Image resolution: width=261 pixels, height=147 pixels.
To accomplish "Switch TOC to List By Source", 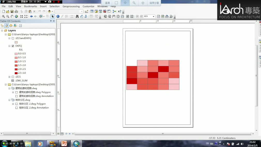I will pyautogui.click(x=6, y=26).
